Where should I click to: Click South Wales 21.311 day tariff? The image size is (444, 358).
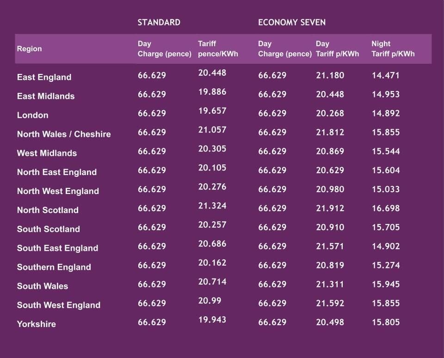click(x=330, y=284)
